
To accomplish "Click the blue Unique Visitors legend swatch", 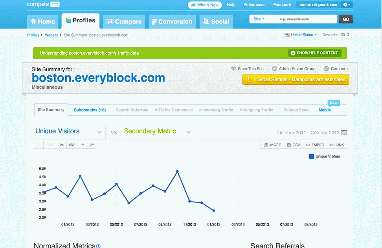I will pos(312,156).
